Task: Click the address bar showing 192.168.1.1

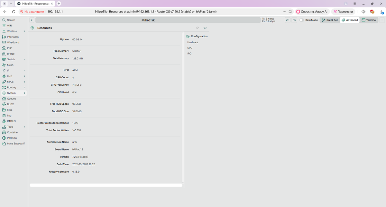Action: (55, 12)
